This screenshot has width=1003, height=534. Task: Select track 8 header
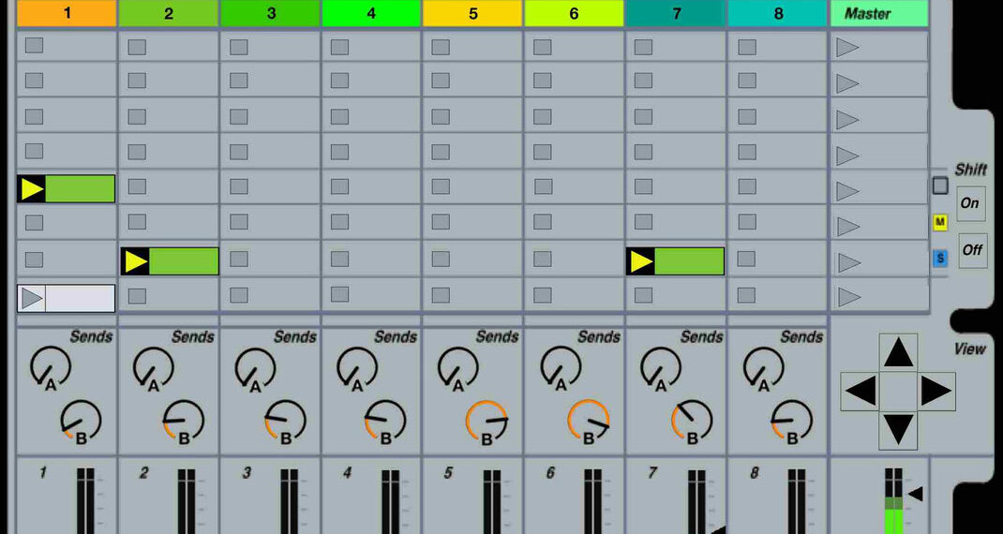[x=777, y=13]
